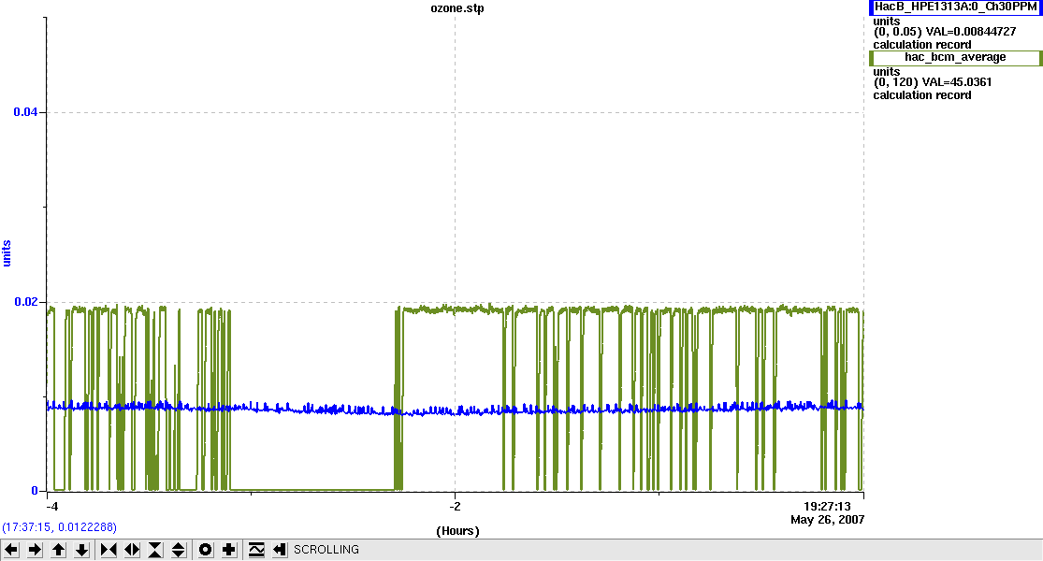
Task: Zoom in on the value axis using inward-pointing vertical triangles
Action: 155,550
